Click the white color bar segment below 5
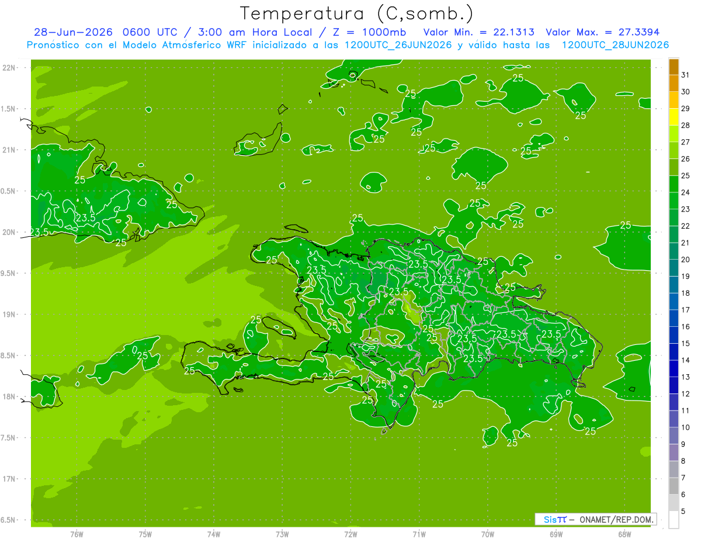 [x=674, y=520]
